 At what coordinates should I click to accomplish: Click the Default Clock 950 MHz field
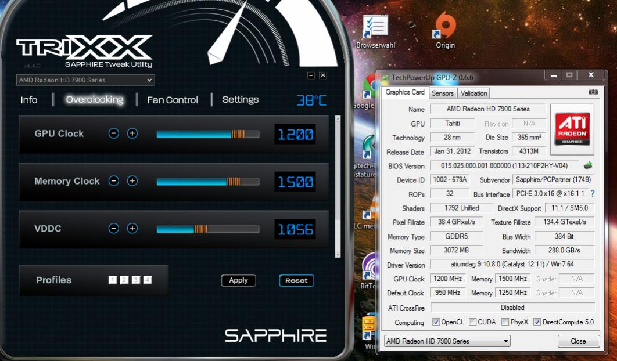(448, 293)
